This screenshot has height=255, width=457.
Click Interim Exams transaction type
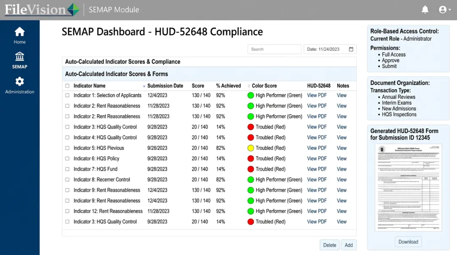point(396,103)
